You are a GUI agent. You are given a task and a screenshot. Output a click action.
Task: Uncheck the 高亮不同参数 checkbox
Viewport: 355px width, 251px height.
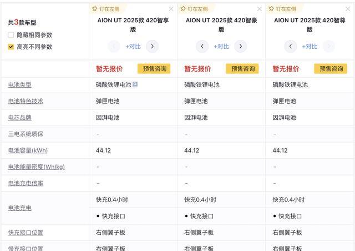[x=11, y=47]
